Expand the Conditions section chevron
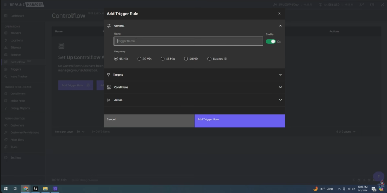 280,87
